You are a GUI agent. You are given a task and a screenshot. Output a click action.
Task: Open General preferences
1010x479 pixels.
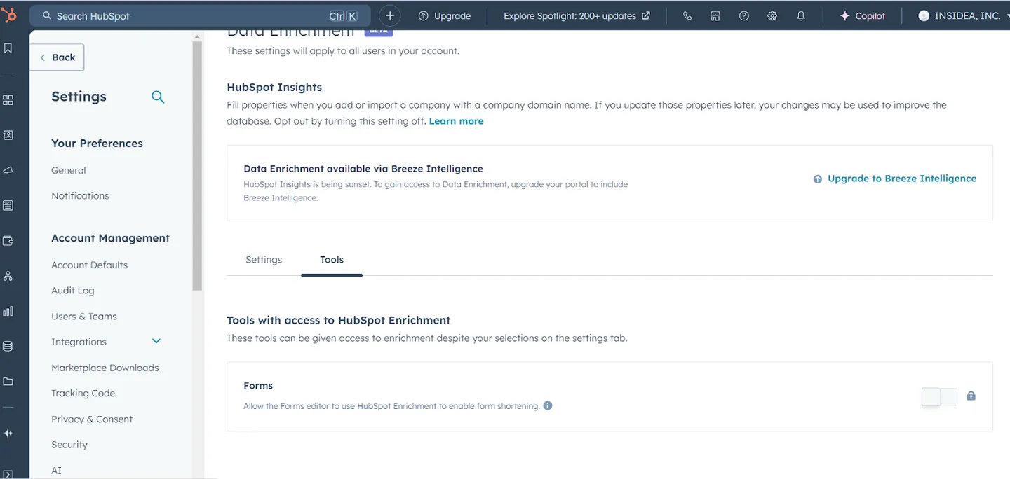click(69, 170)
